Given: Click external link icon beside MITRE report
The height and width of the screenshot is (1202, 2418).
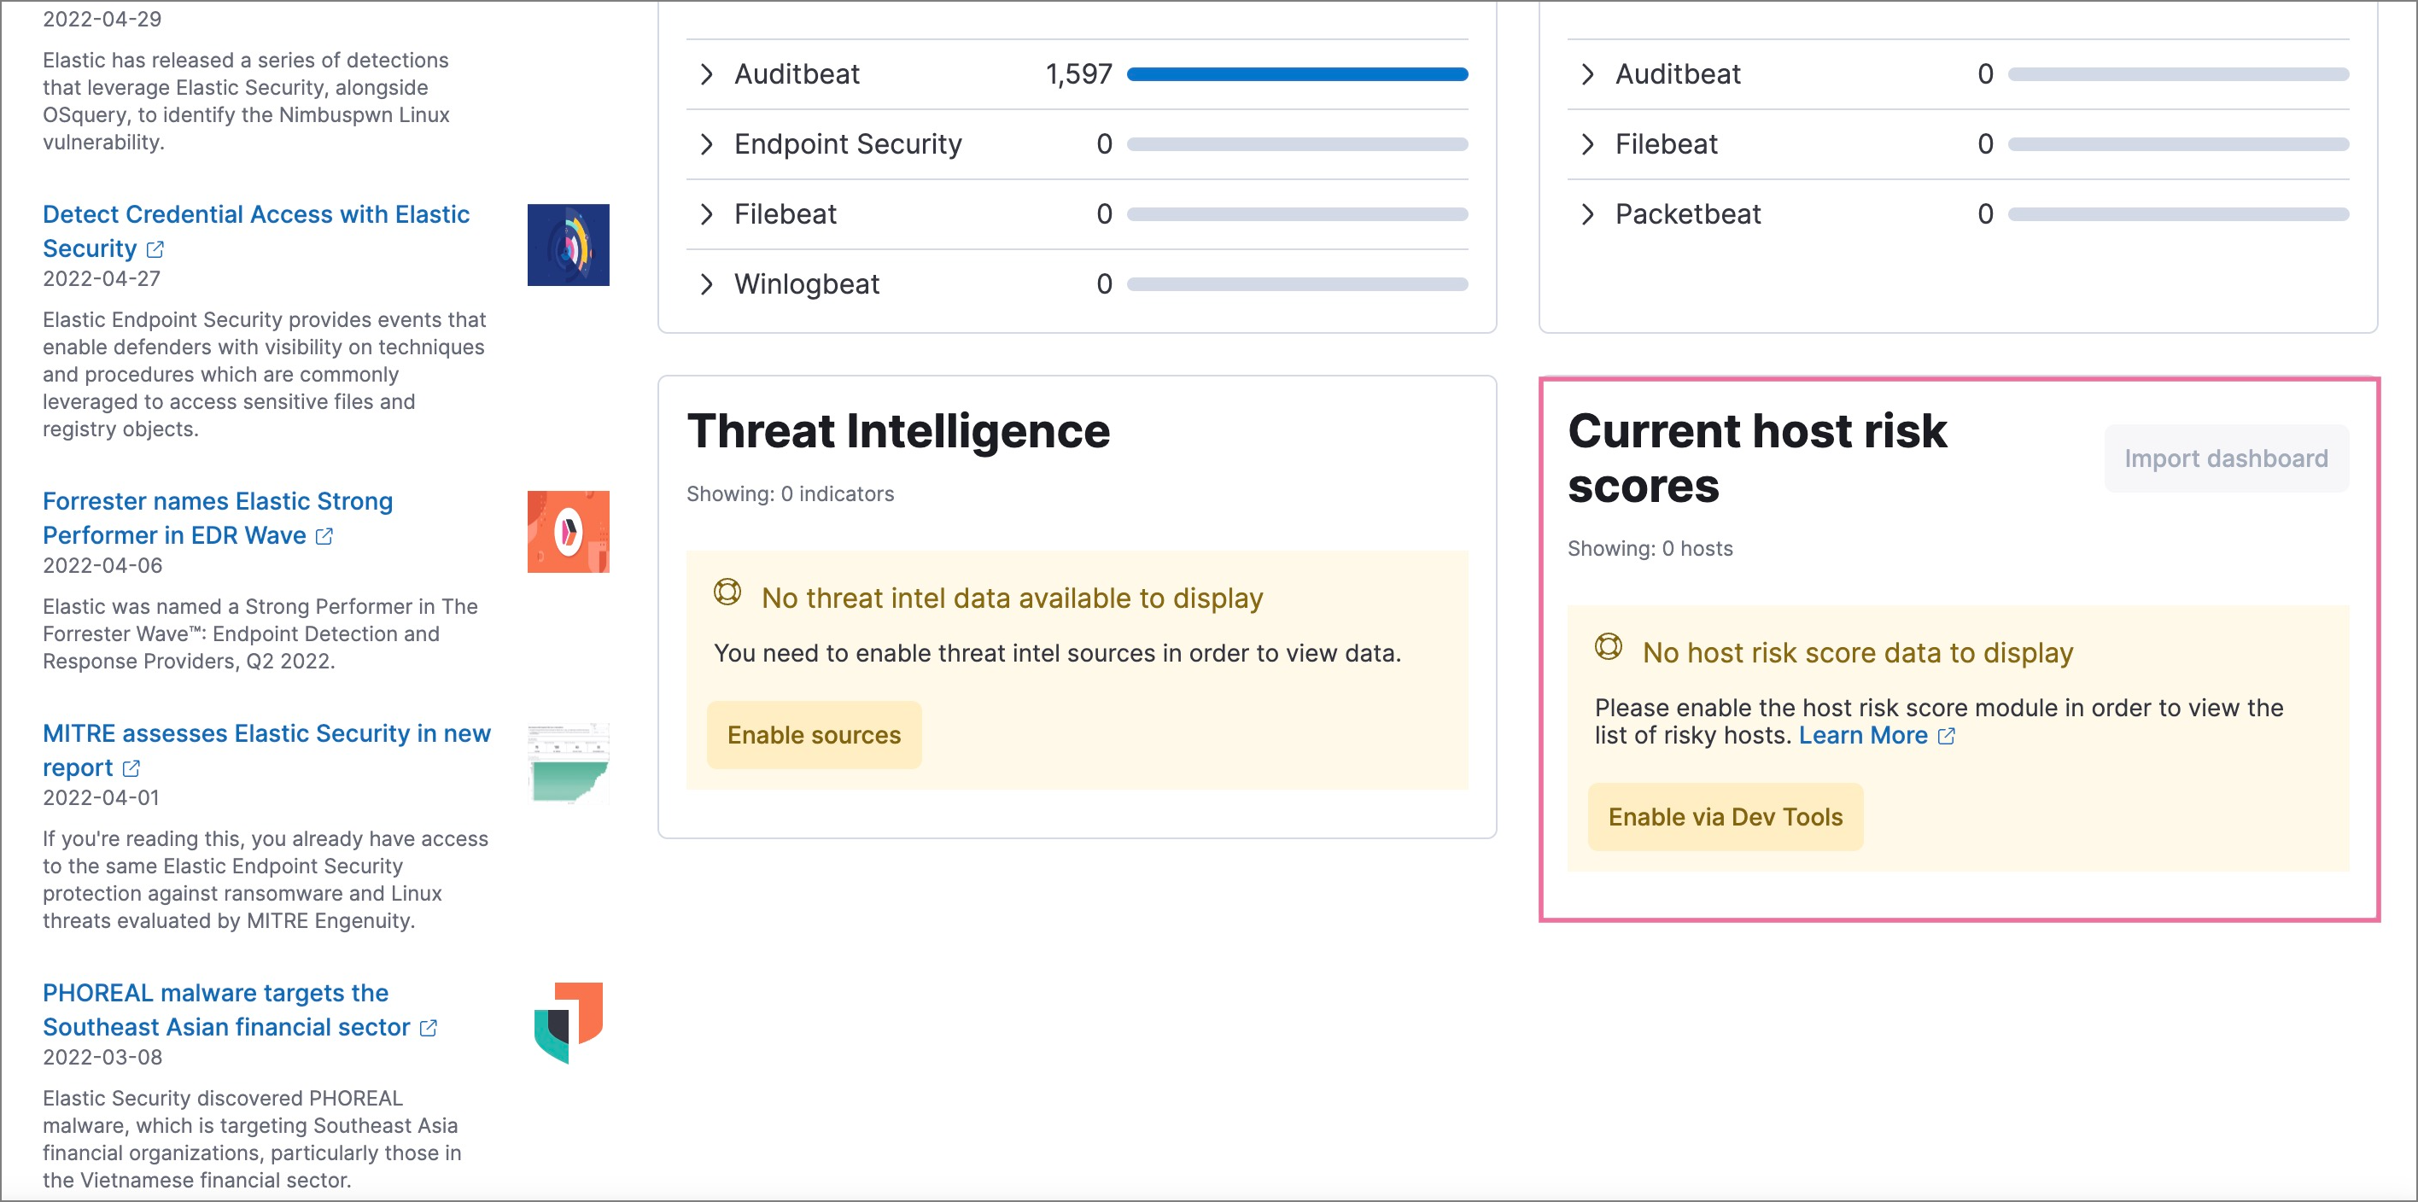Looking at the screenshot, I should click(x=131, y=768).
